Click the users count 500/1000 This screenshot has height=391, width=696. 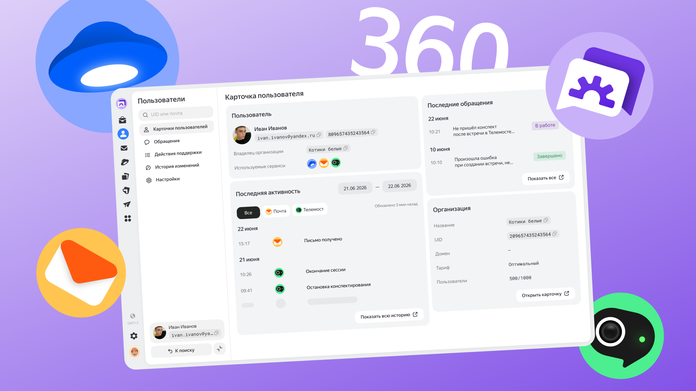(521, 278)
